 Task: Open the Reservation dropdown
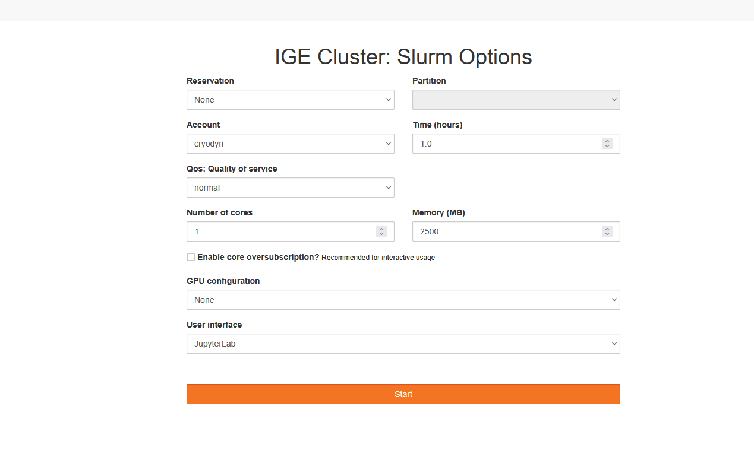[x=290, y=100]
